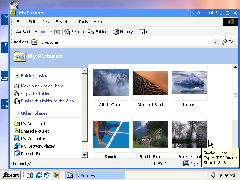This screenshot has width=240, height=180.
Task: Click the Comments? link
Action: (207, 13)
